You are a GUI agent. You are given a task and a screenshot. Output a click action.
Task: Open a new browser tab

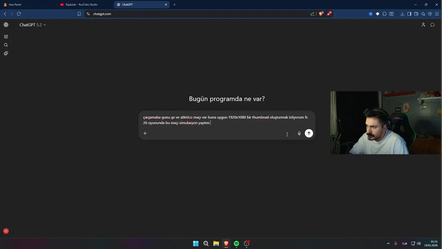pos(174,4)
